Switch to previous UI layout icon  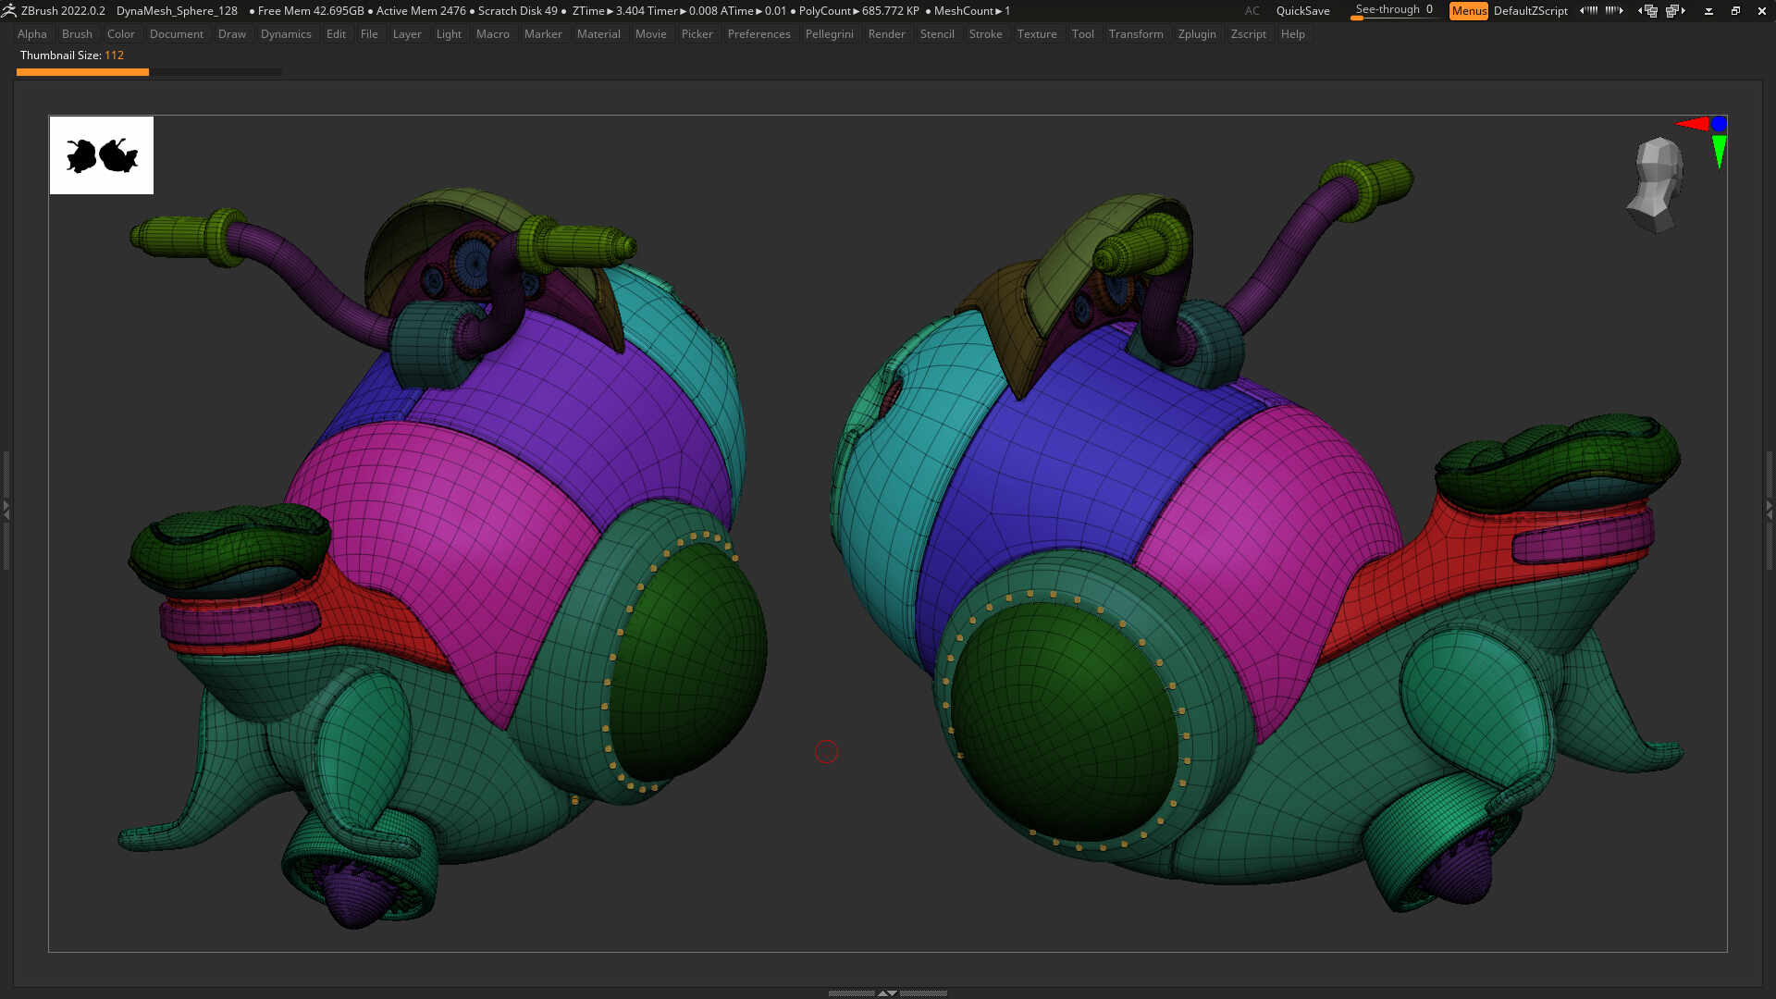point(1647,11)
